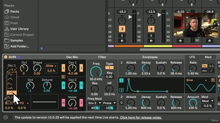Click the Osc 1 Shape knob
This screenshot has width=220, height=123.
point(37,68)
